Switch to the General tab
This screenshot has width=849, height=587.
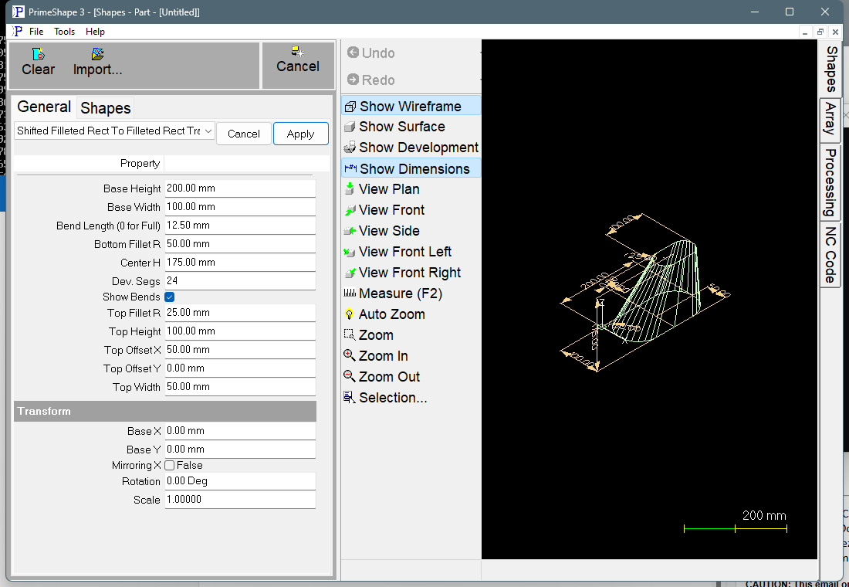tap(44, 107)
